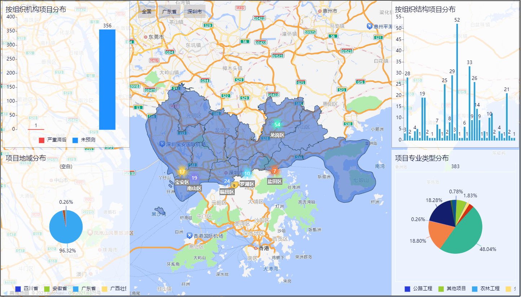Click the 深圳宝安国际机场 airport icon
The width and height of the screenshot is (521, 297).
(x=162, y=144)
